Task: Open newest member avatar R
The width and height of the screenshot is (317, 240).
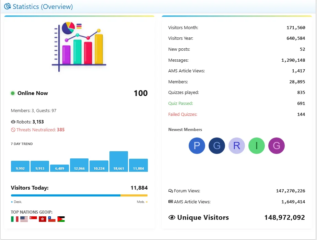Action: point(237,146)
